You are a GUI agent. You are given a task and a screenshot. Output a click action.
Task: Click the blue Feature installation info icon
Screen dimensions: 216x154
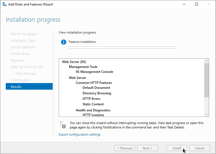click(64, 42)
